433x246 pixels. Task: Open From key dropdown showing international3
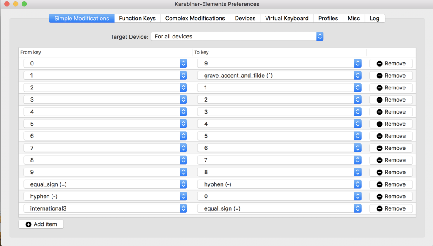tap(105, 208)
